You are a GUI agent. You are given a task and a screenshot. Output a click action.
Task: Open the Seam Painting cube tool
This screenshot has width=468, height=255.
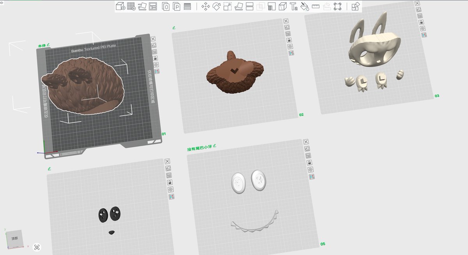tap(283, 6)
